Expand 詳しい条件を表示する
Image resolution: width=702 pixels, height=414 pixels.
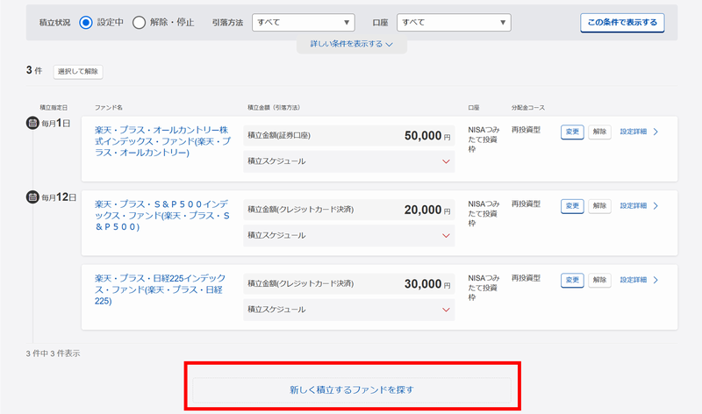coord(352,44)
